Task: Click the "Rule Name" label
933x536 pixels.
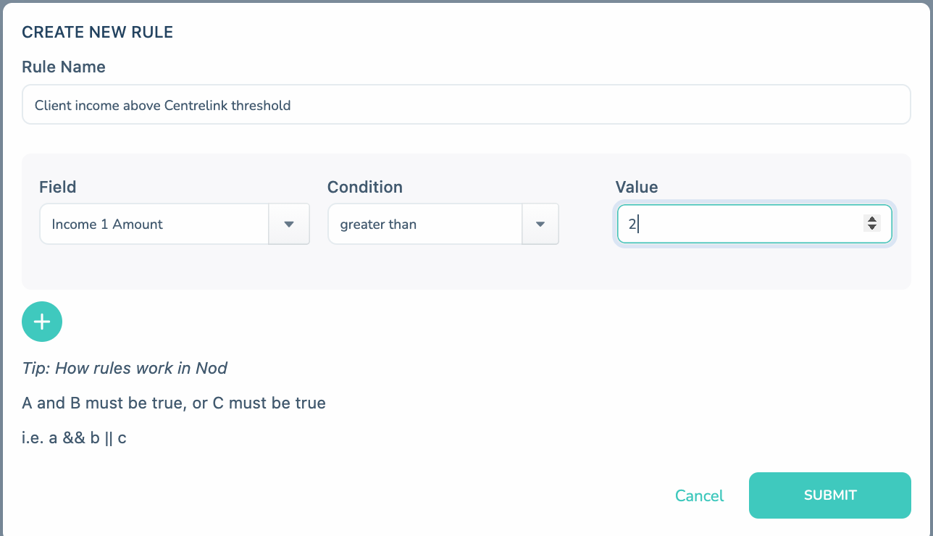Action: [x=64, y=67]
